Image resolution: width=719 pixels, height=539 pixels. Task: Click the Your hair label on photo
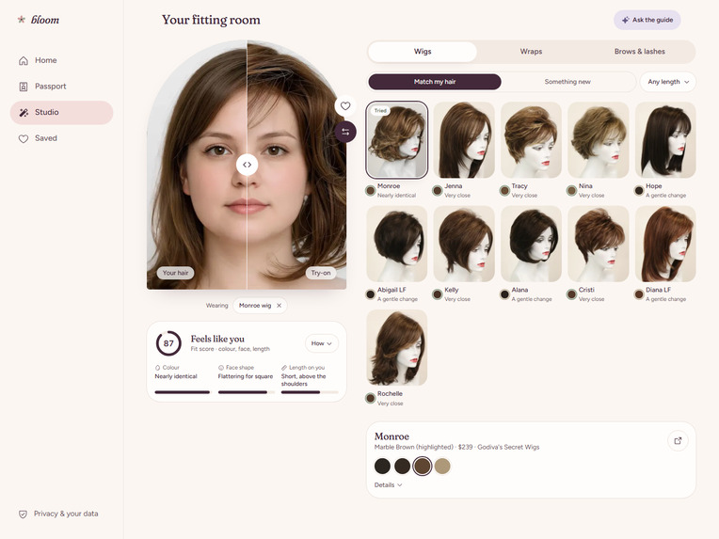(x=175, y=273)
